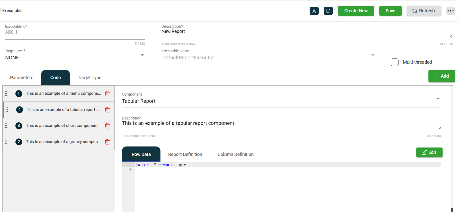Enable the Multi-threaded checkbox
458x221 pixels.
[x=394, y=62]
